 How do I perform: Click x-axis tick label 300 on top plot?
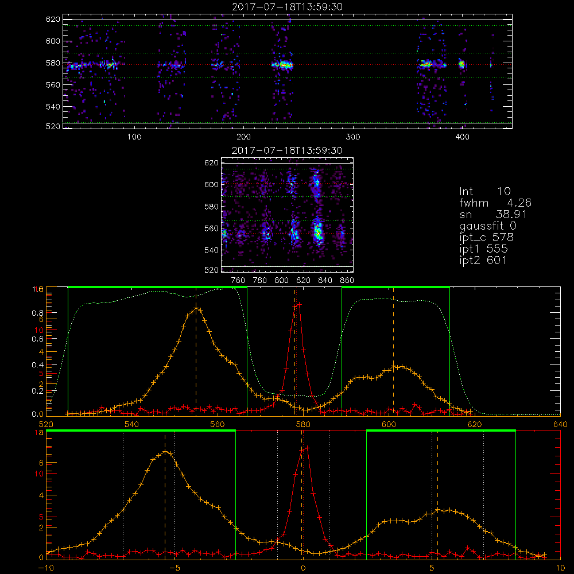353,137
